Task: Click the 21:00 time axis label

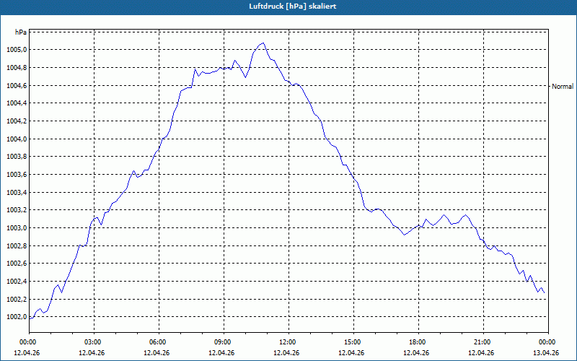Action: 481,342
